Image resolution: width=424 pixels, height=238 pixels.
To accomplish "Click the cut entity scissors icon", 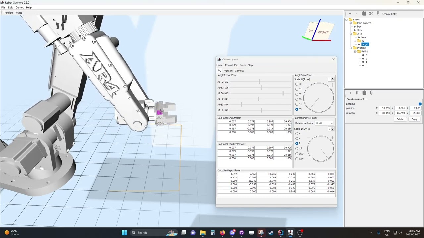I will [x=371, y=14].
